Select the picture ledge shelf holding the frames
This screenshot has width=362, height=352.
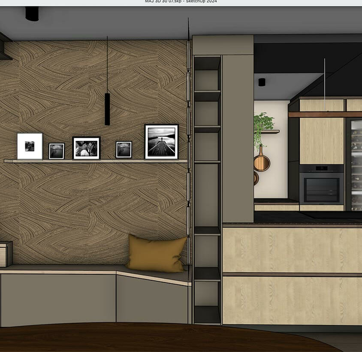click(x=95, y=161)
